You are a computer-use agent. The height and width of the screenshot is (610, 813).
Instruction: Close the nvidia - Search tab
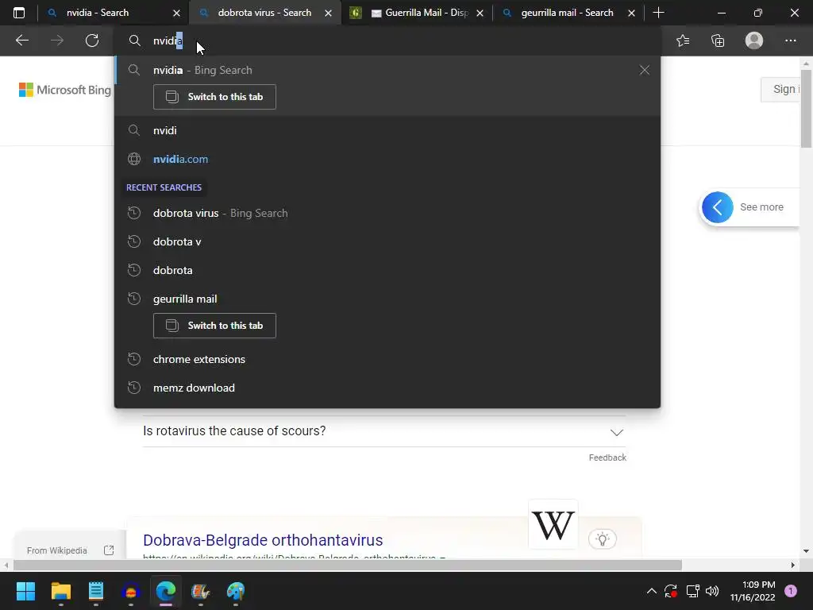tap(176, 13)
